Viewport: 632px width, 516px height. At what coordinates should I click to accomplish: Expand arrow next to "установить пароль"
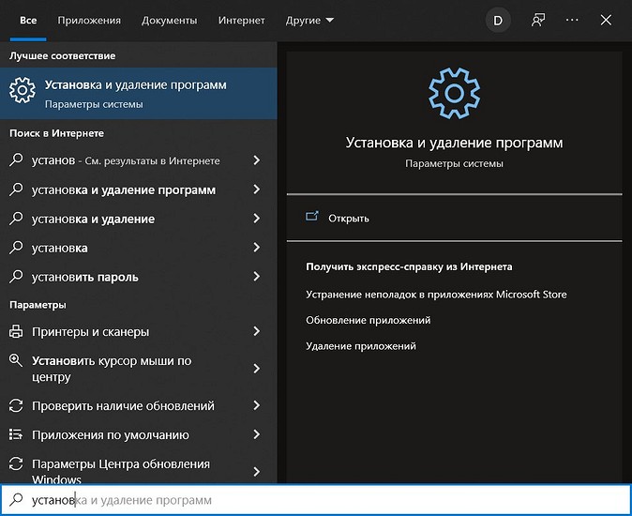(257, 277)
